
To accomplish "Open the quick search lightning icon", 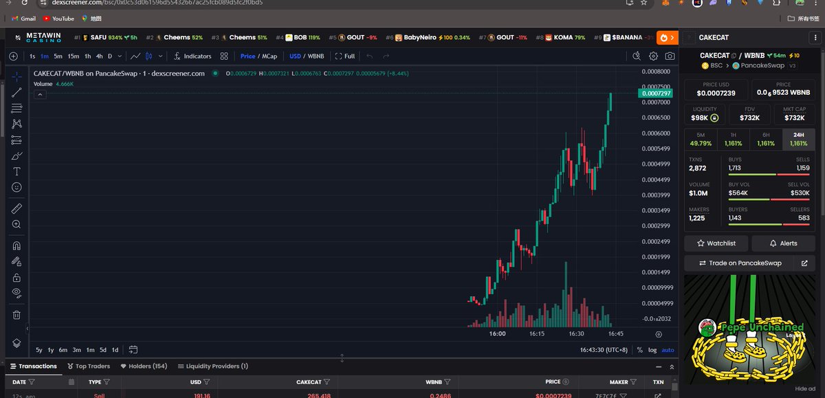I will click(x=637, y=56).
